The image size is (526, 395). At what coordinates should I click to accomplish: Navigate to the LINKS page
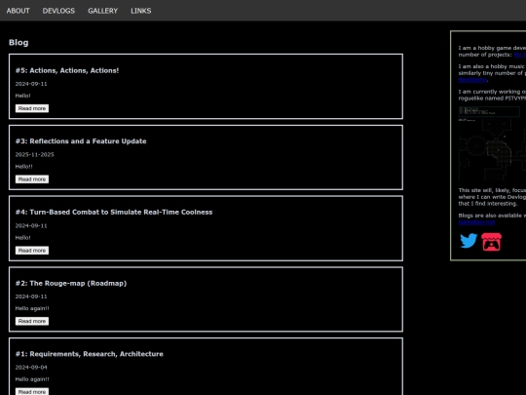(x=141, y=11)
